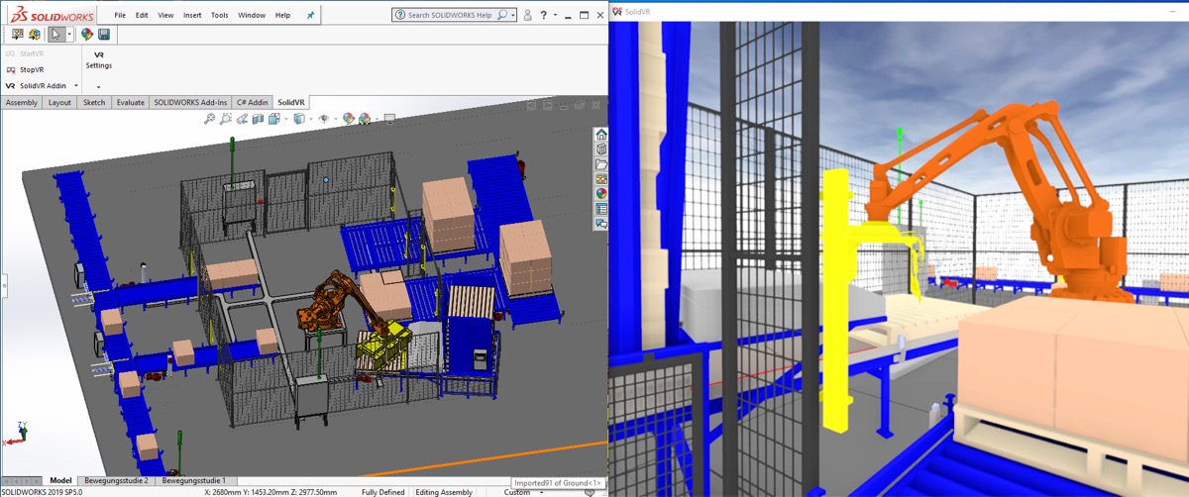Toggle Apply Scene icon in view toolbar
Screen dimensions: 1189x497
tap(364, 119)
